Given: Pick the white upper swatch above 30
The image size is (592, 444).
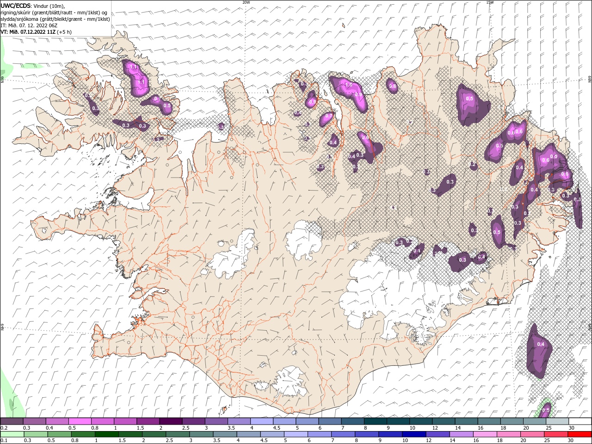Looking at the screenshot, I should [580, 421].
